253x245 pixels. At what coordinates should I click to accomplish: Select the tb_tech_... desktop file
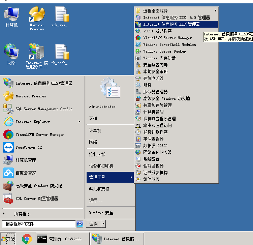(62, 54)
